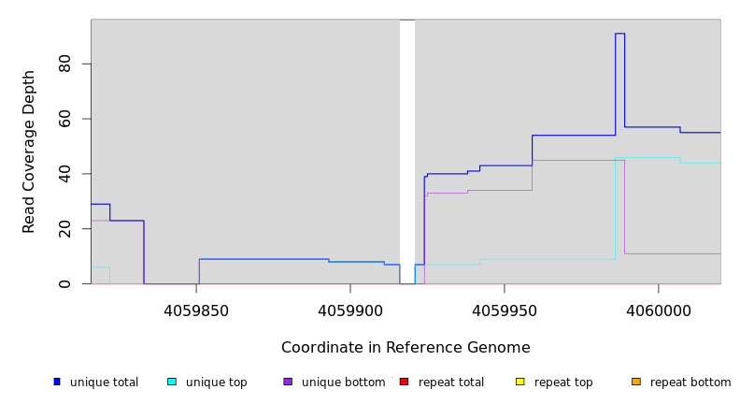The width and height of the screenshot is (740, 404).
Task: Click the orange repeat bottom legend swatch
Action: (x=636, y=382)
